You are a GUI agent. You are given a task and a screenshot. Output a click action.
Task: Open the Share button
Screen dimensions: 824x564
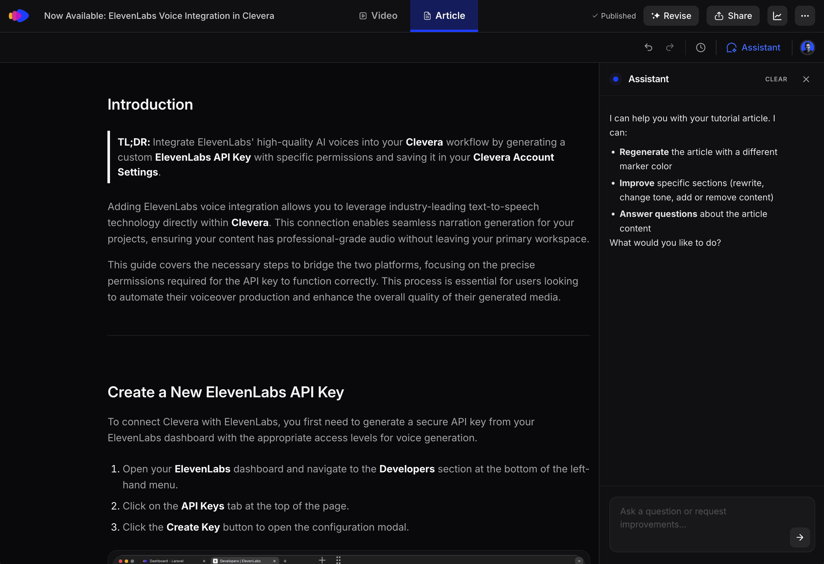pos(733,16)
